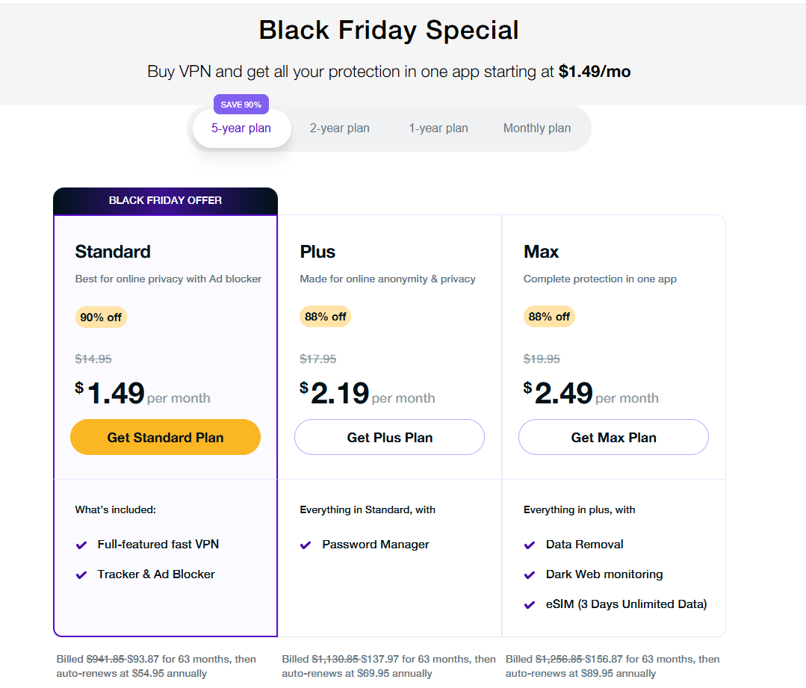
Task: Click the Data Removal checkmark icon
Action: 530,545
